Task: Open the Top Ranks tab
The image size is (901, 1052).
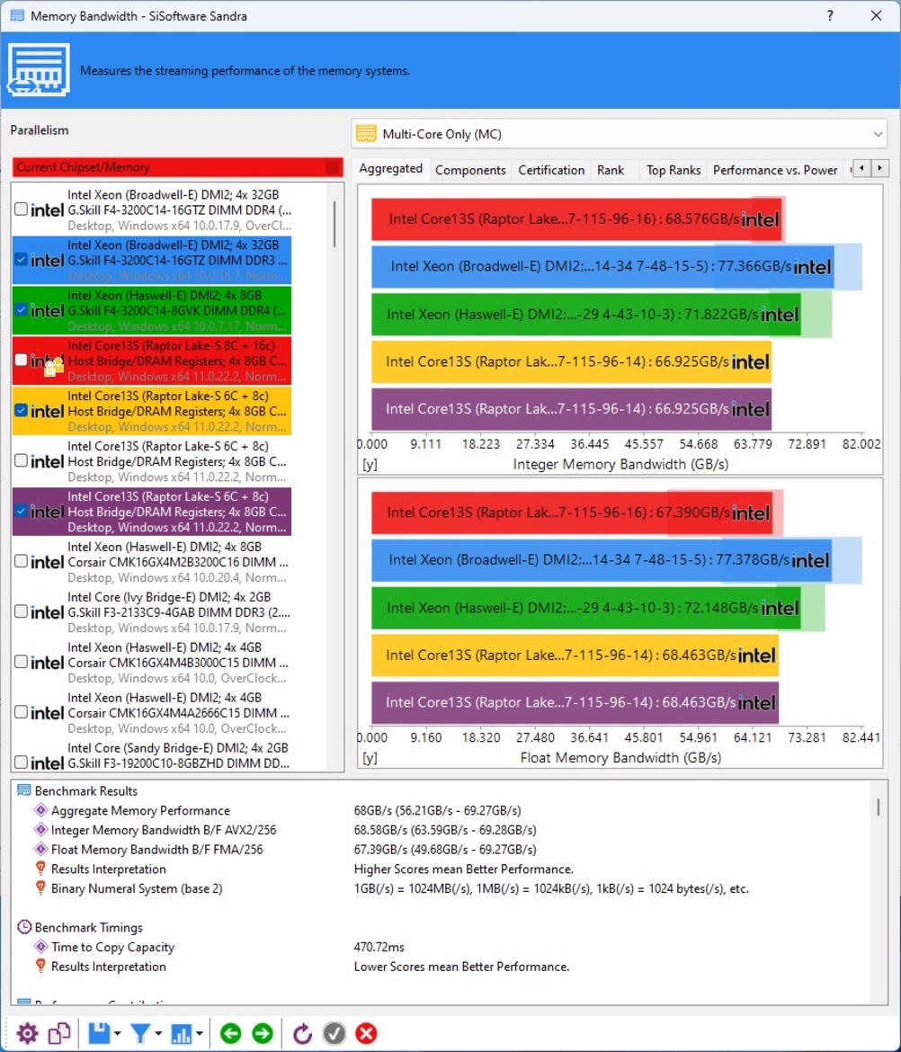Action: 674,171
